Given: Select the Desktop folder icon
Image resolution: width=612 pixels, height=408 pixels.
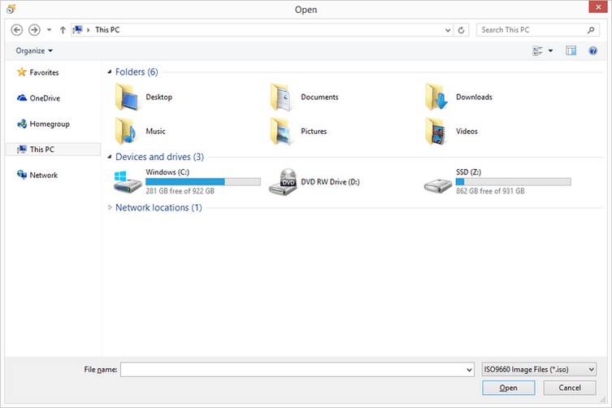Looking at the screenshot, I should (x=127, y=97).
